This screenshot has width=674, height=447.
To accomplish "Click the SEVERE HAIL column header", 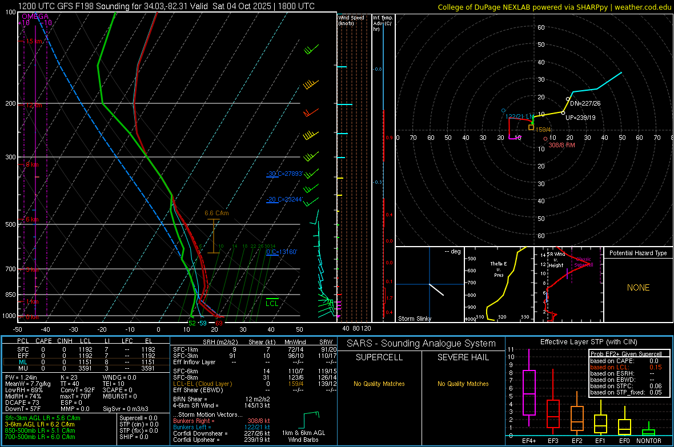I will point(463,357).
